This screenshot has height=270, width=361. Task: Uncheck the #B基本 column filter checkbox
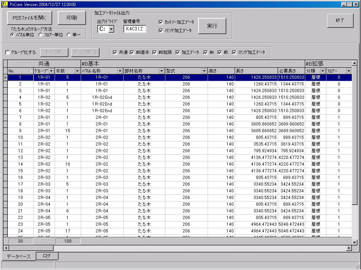pyautogui.click(x=132, y=53)
